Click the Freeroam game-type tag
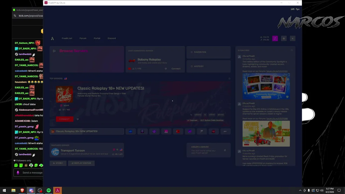 click(192, 120)
